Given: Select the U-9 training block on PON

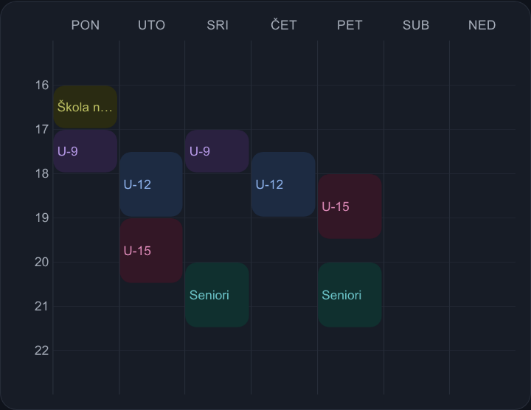Looking at the screenshot, I should click(86, 151).
